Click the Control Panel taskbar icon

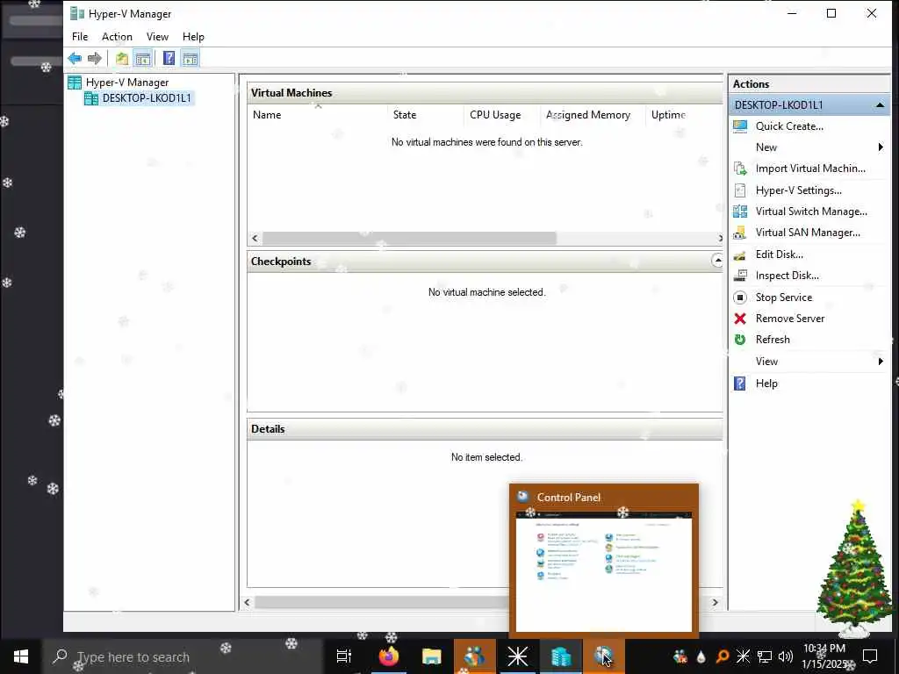[604, 656]
